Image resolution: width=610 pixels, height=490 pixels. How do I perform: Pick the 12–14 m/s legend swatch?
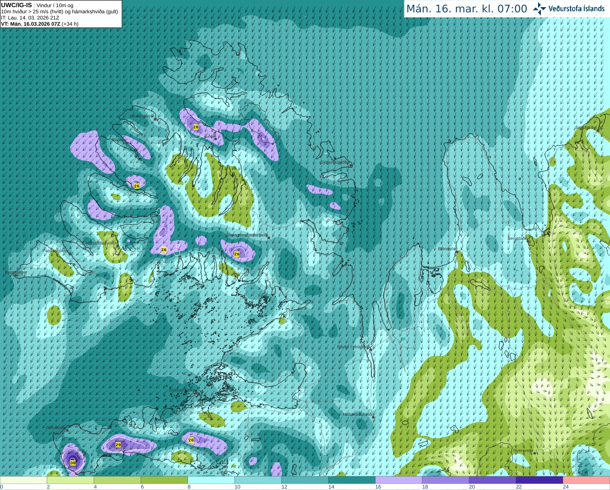pos(305,480)
